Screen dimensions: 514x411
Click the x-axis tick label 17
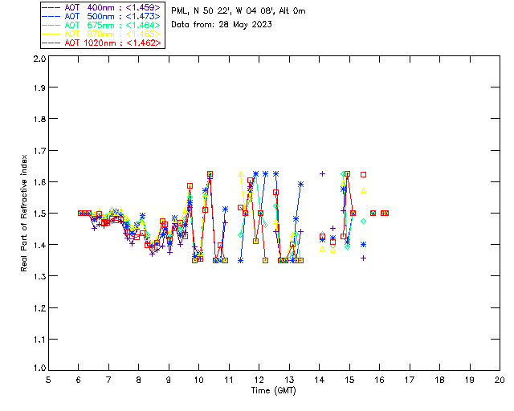click(x=410, y=380)
